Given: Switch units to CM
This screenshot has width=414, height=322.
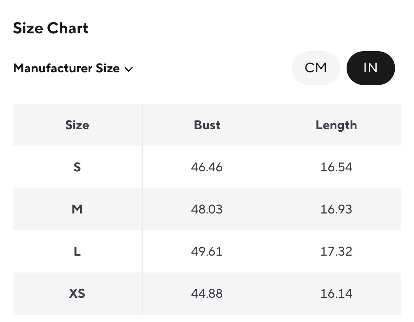Looking at the screenshot, I should (316, 68).
